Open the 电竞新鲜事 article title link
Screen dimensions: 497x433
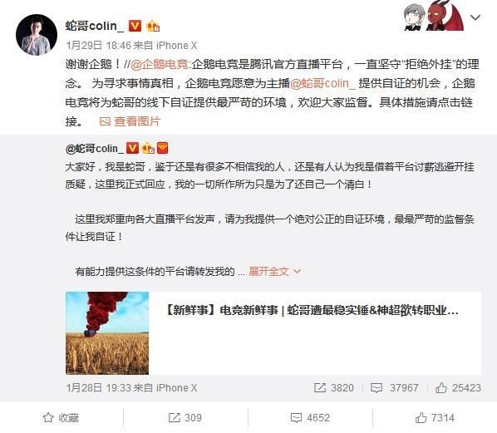pyautogui.click(x=312, y=310)
